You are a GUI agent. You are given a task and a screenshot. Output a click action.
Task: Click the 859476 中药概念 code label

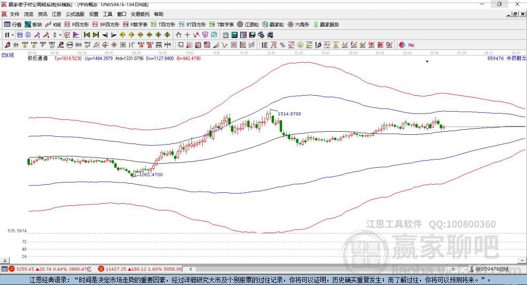point(506,59)
